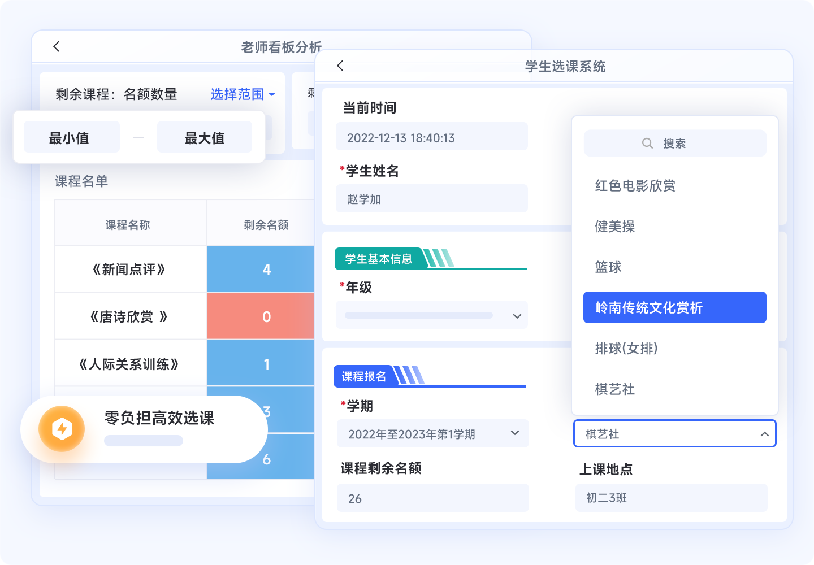Image resolution: width=814 pixels, height=565 pixels.
Task: Click back arrow in 老师看板分析 window
Action: pyautogui.click(x=56, y=46)
